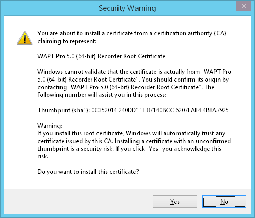The image size is (255, 218).
Task: Click the 'certificate issued by this CA' line
Action: coord(134,141)
